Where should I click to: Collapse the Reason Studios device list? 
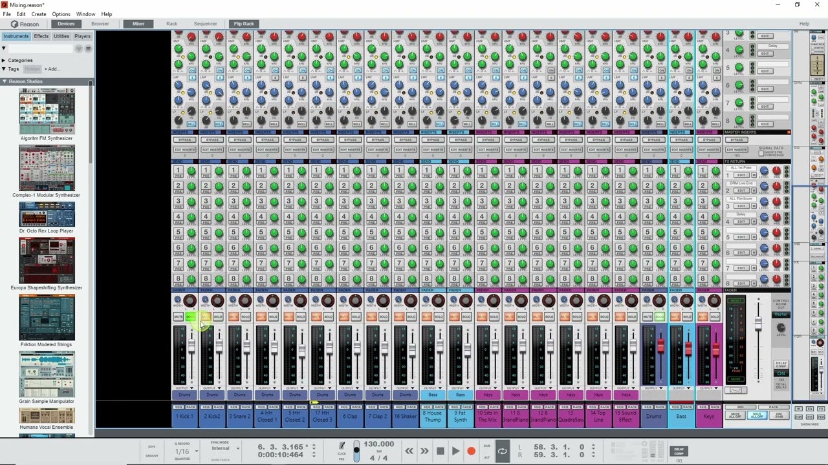tap(4, 81)
